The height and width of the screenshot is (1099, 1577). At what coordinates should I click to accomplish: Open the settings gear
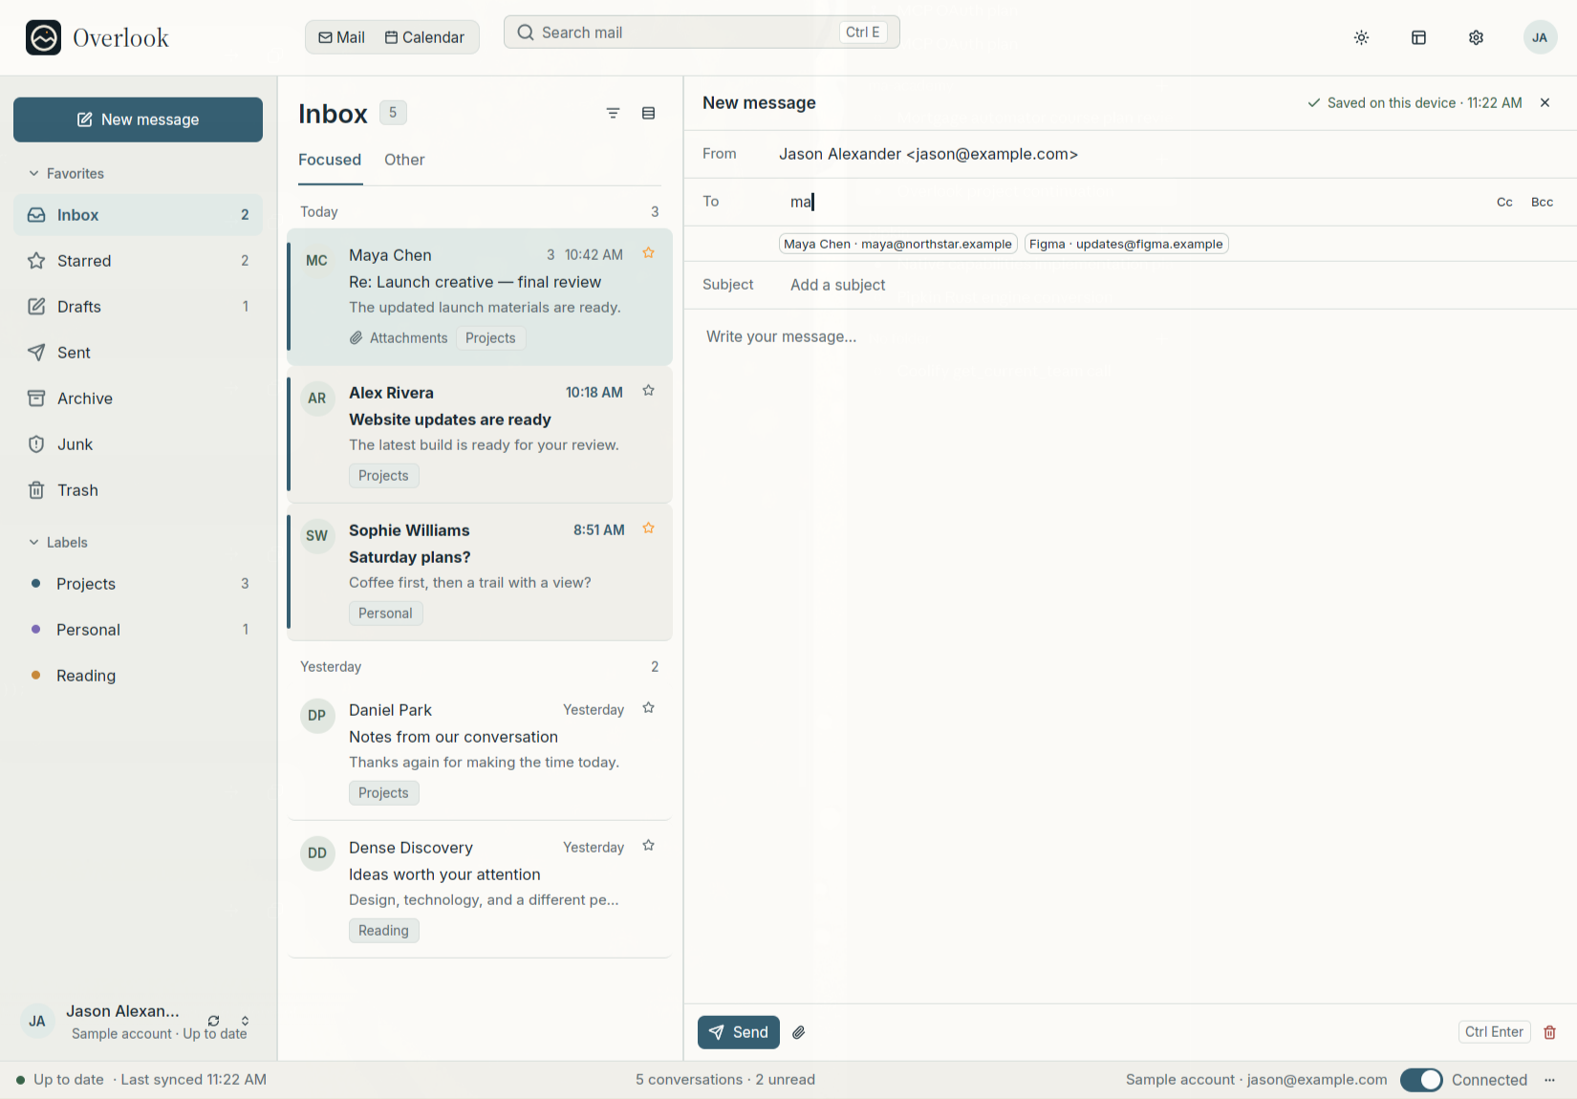click(1476, 37)
